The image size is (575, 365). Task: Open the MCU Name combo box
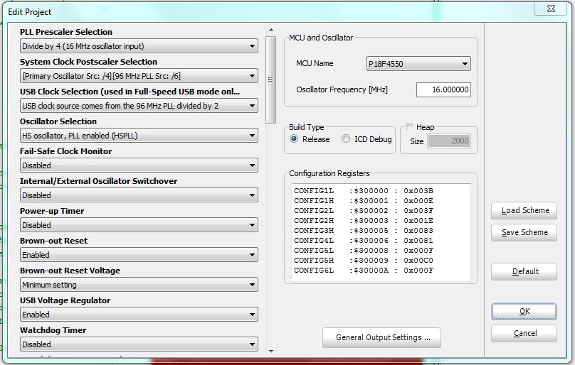pos(418,64)
